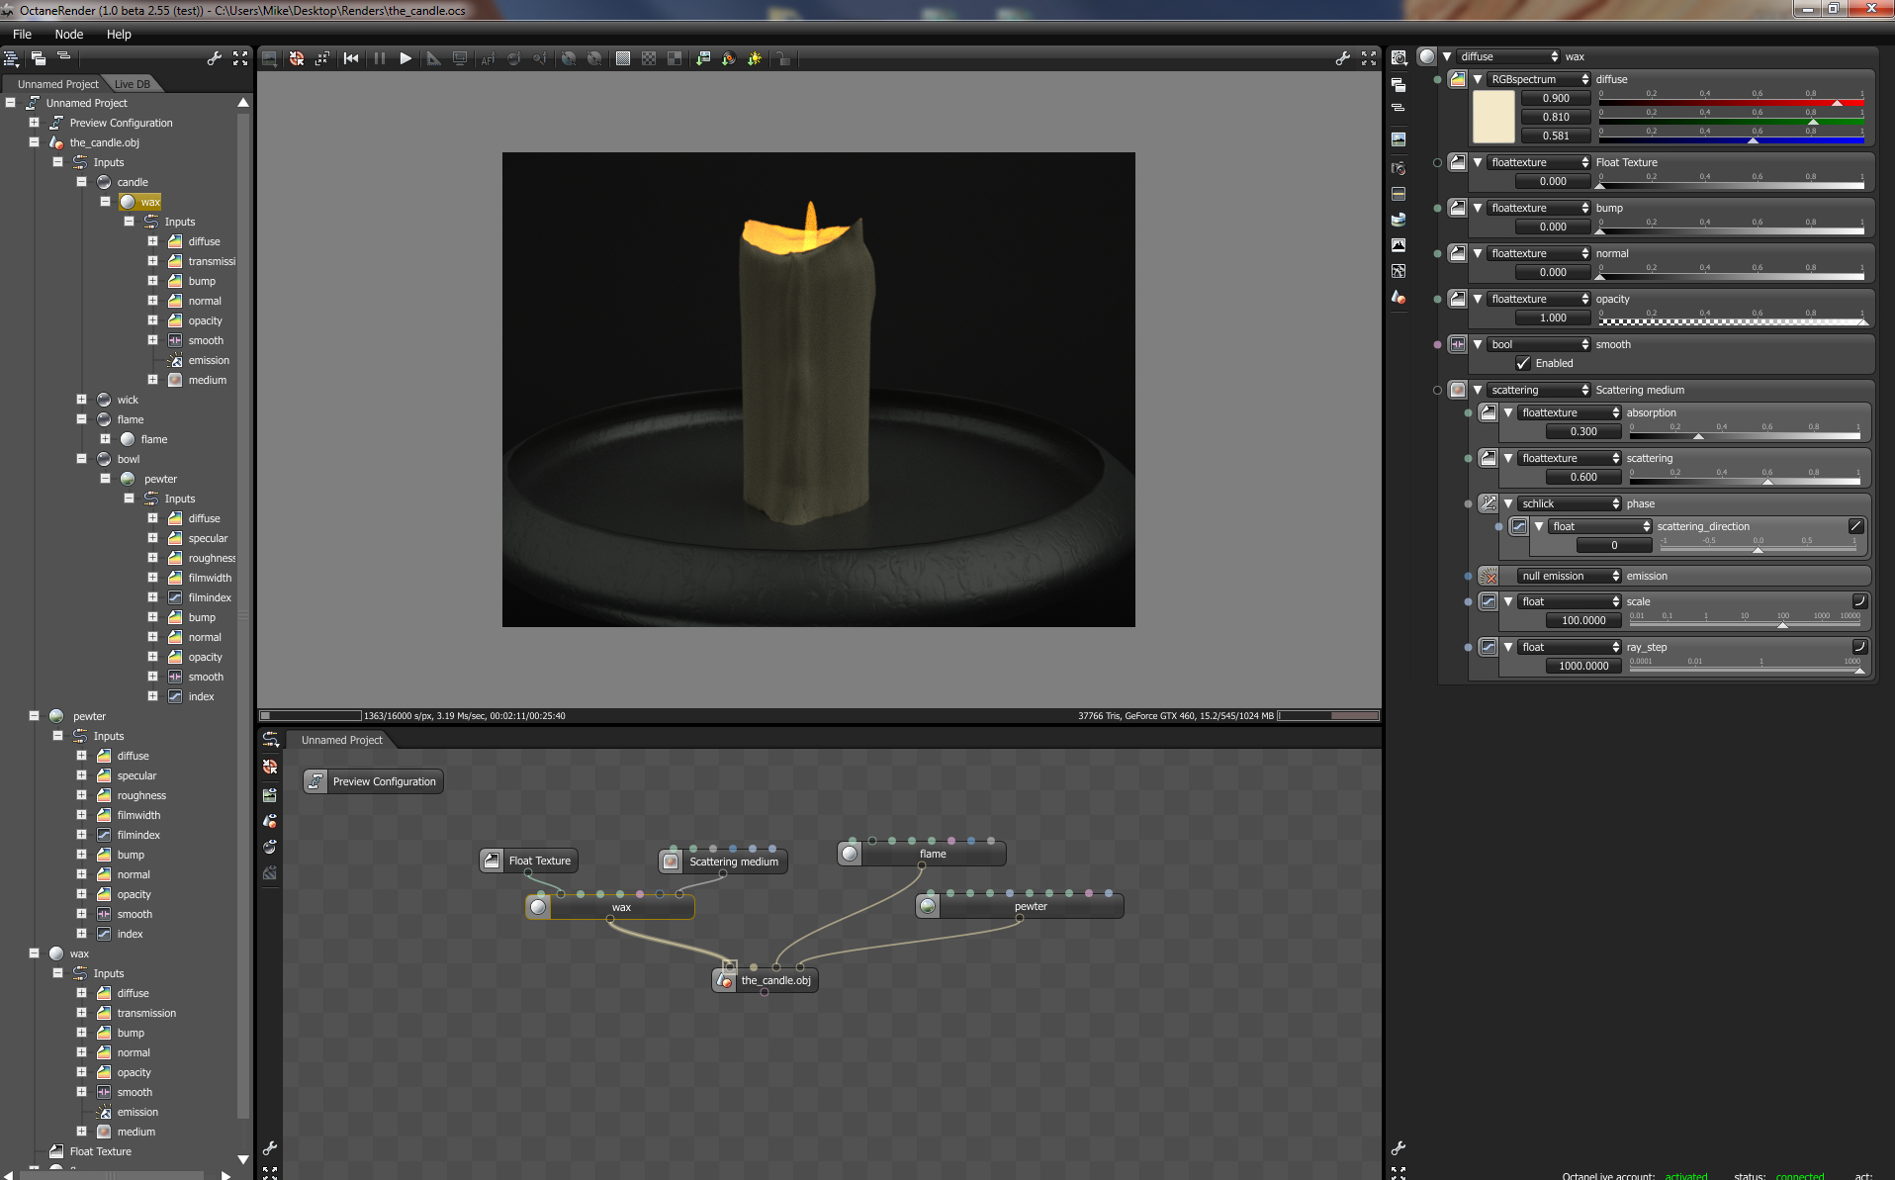The width and height of the screenshot is (1895, 1180).
Task: Click the diffuse color swatch
Action: 1493,117
